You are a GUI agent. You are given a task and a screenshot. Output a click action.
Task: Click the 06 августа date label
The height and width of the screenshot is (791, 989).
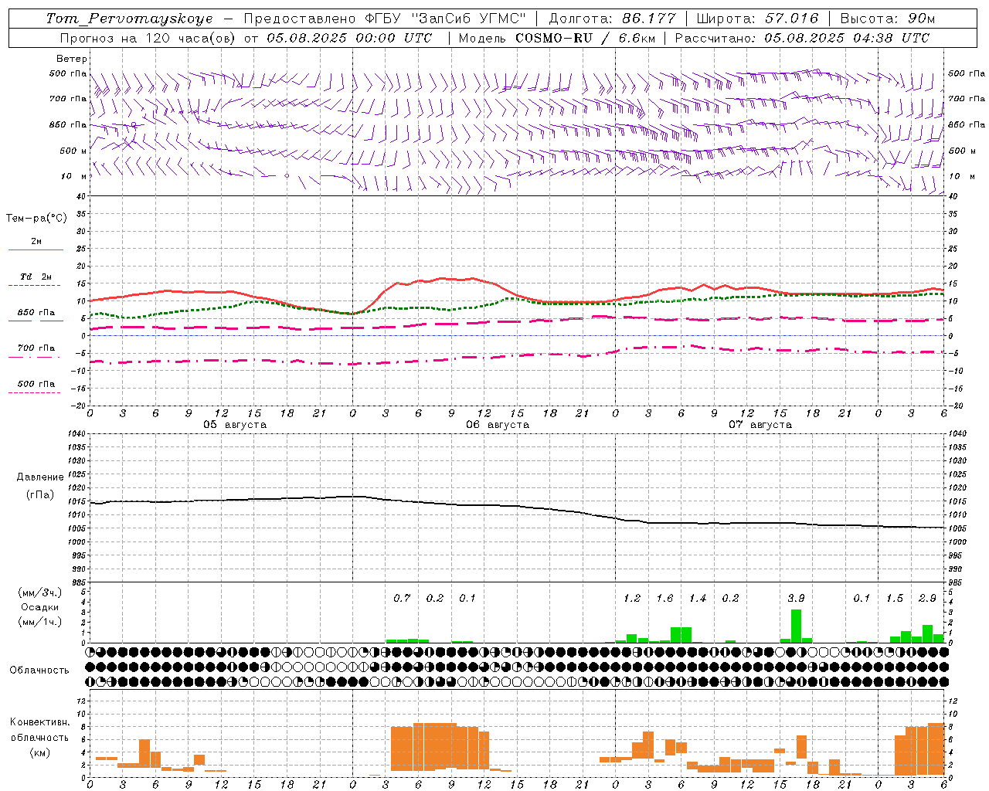pyautogui.click(x=498, y=425)
